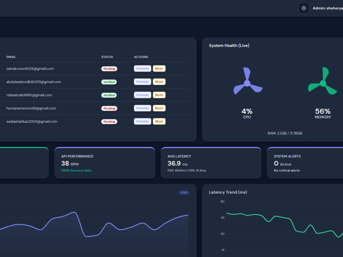Click Verified badge for abdulwadoodktk1255
This screenshot has height=257, width=343.
tap(109, 82)
